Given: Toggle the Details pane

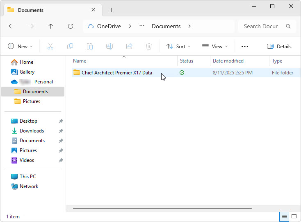Looking at the screenshot, I should coord(279,47).
